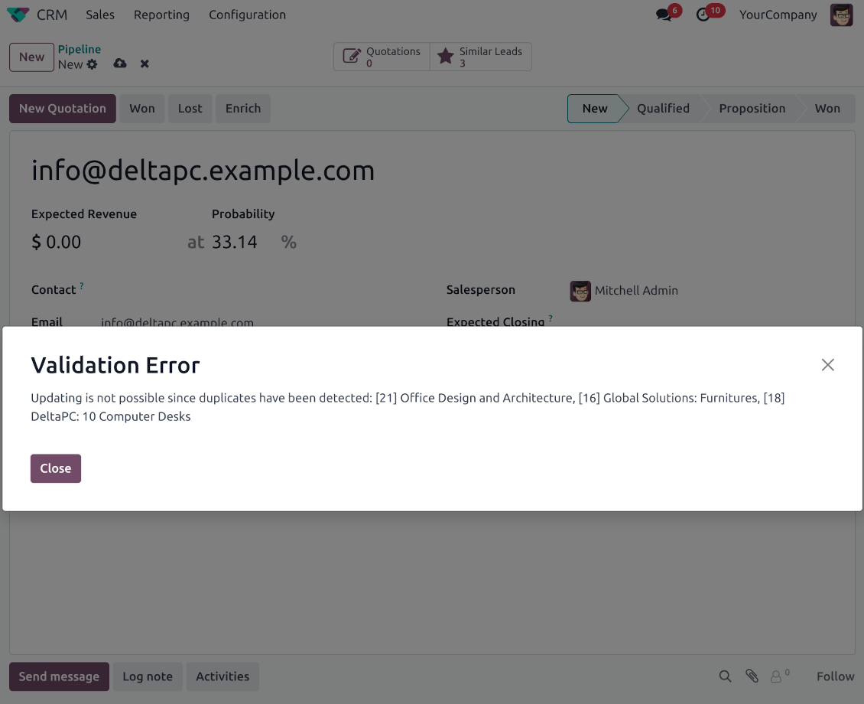864x704 pixels.
Task: Edit the Expected Revenue amount field
Action: point(63,242)
